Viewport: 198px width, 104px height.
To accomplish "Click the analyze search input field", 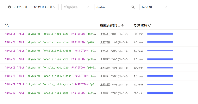I will tap(112, 7).
